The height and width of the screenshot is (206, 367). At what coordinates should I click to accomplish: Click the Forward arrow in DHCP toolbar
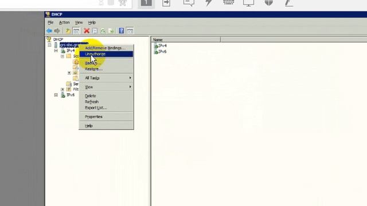[x=57, y=31]
